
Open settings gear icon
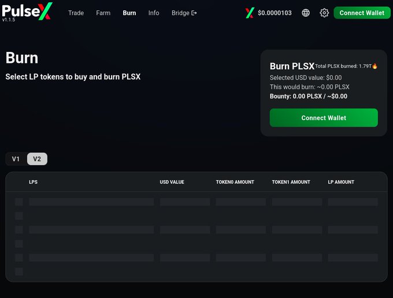pyautogui.click(x=324, y=13)
